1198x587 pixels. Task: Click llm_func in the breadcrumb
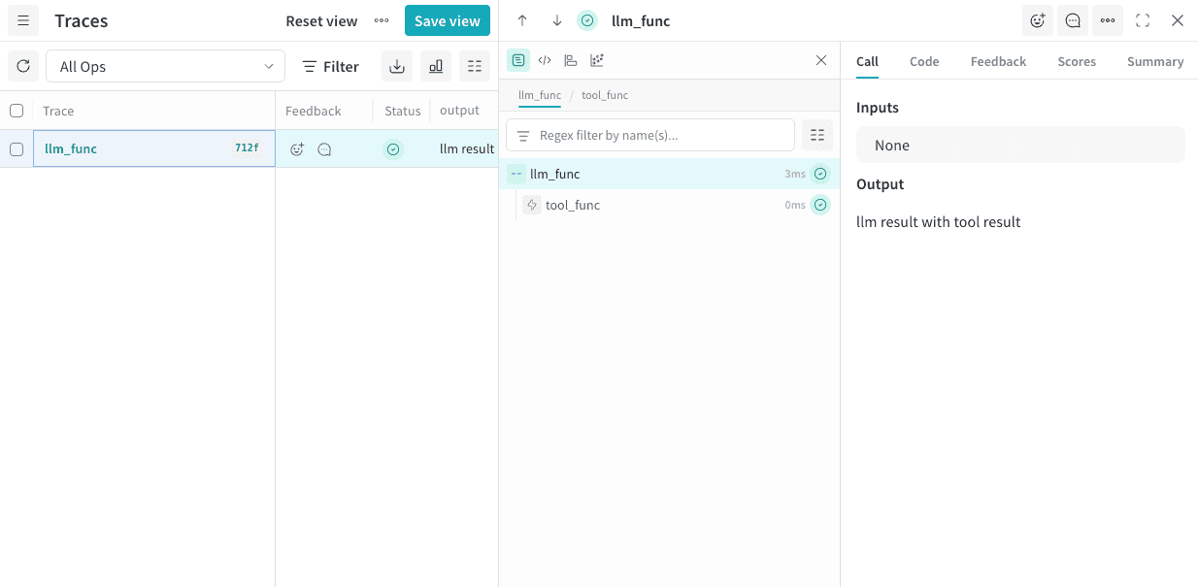pos(540,95)
